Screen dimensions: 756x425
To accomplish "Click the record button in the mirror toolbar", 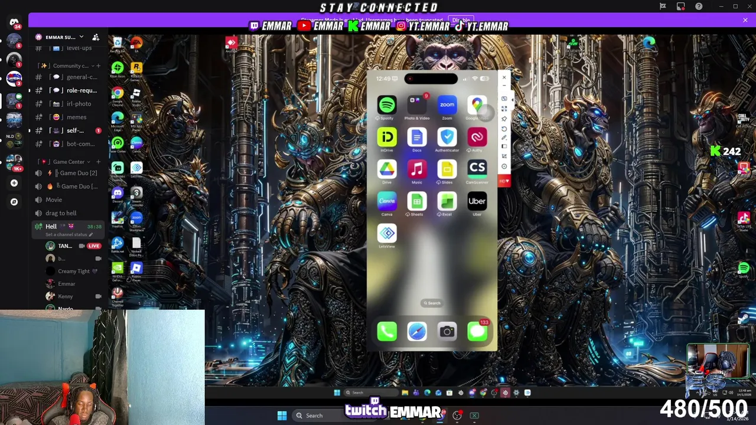I will (504, 166).
